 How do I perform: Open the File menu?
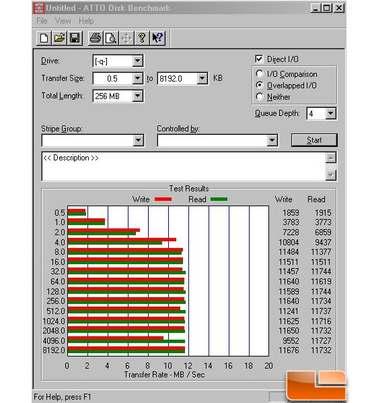pyautogui.click(x=42, y=21)
